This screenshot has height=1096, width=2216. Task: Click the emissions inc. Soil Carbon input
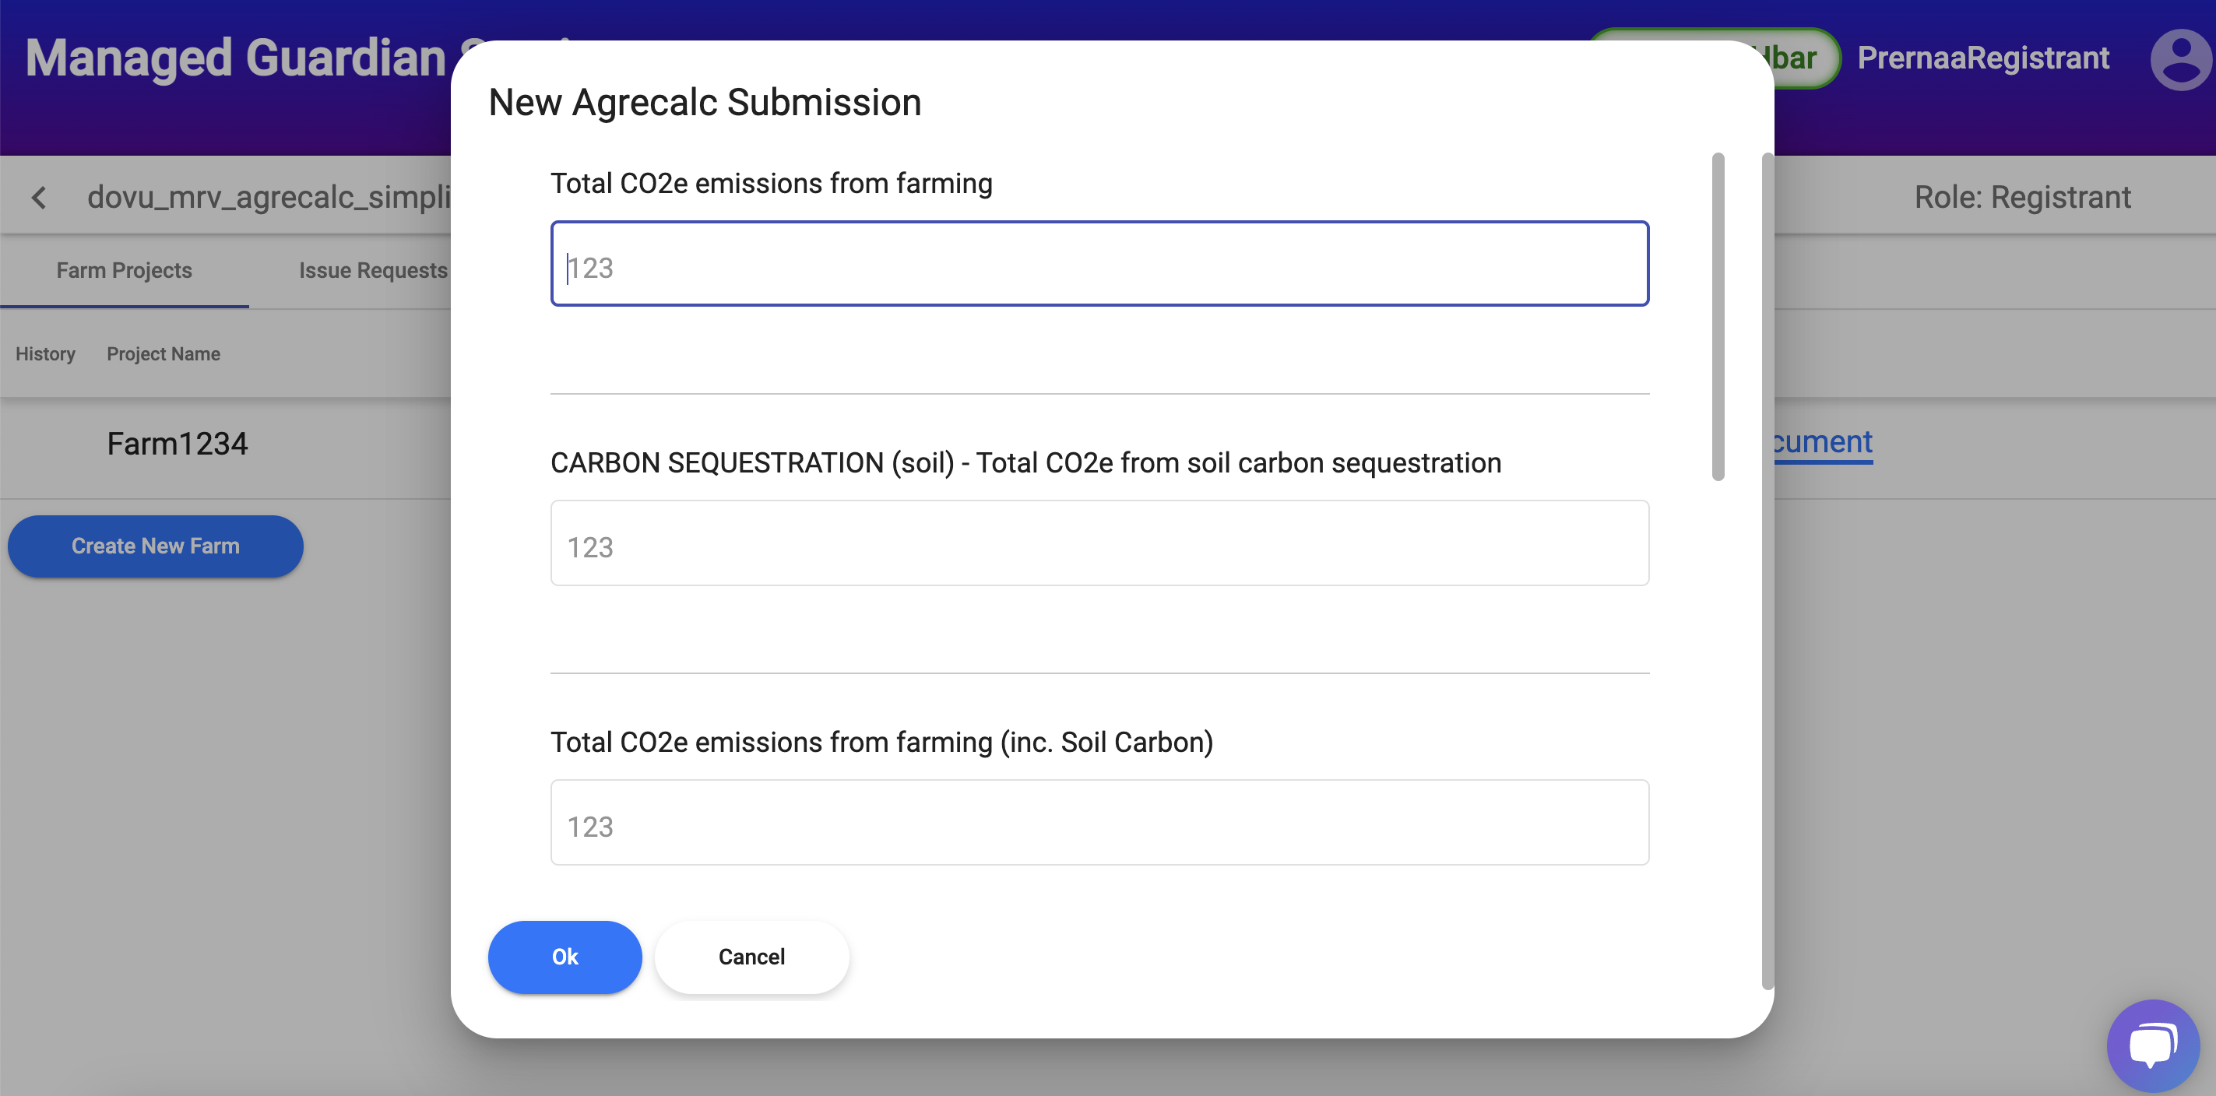[1099, 823]
